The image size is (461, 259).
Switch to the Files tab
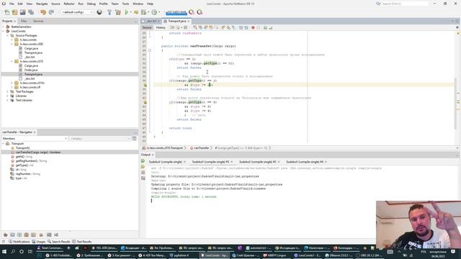coord(24,21)
